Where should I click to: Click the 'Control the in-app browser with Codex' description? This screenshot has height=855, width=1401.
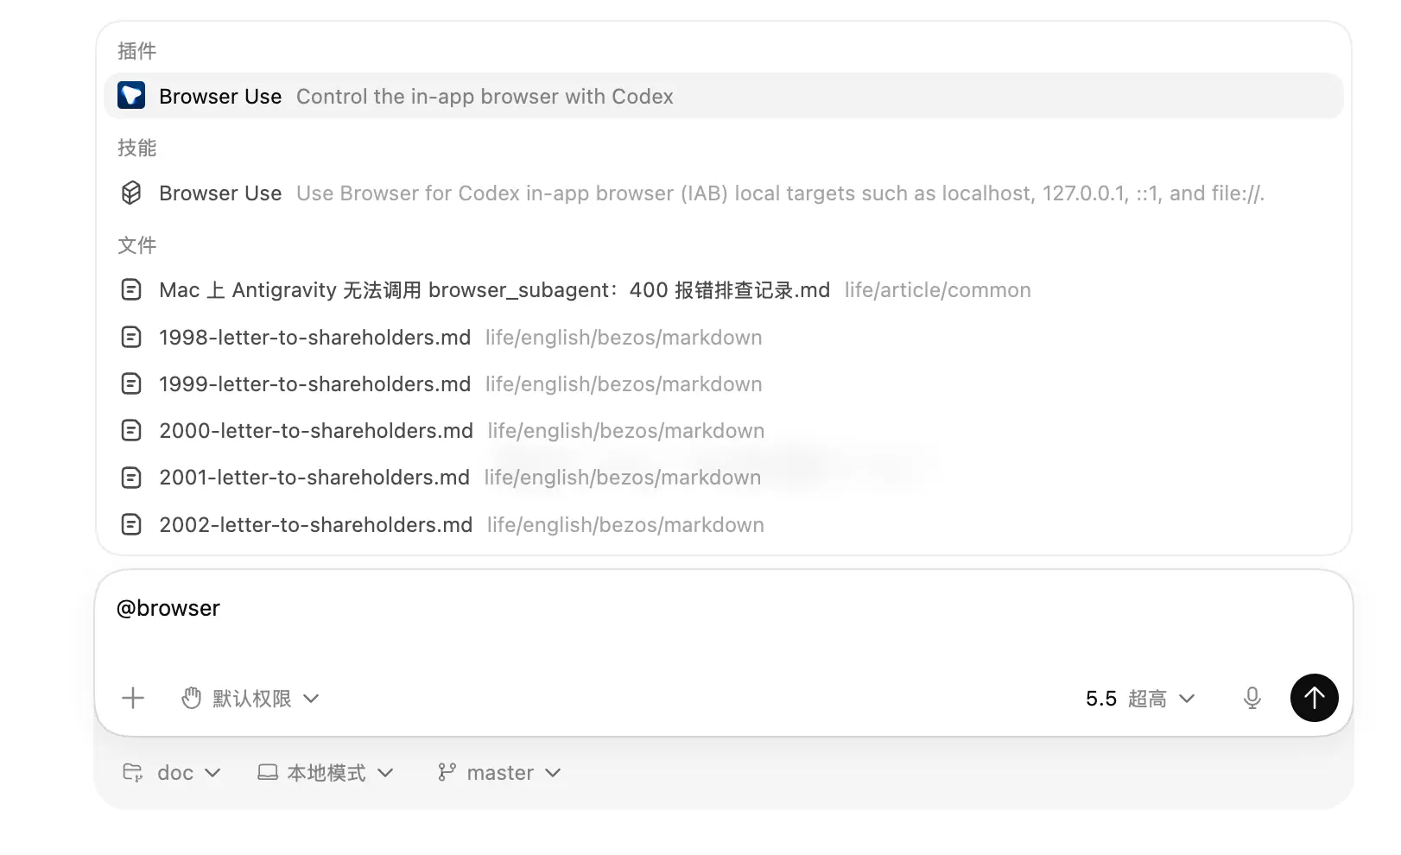click(x=485, y=96)
